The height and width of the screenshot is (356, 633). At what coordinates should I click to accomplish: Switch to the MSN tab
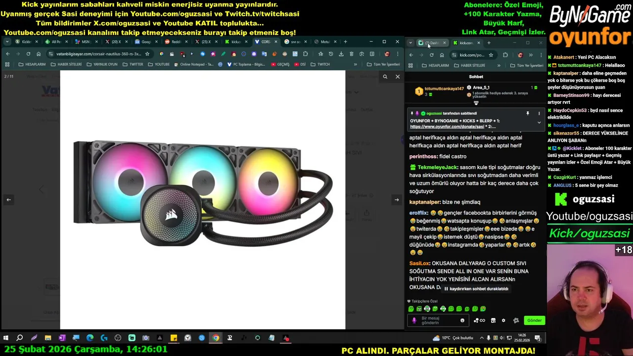pyautogui.click(x=86, y=42)
